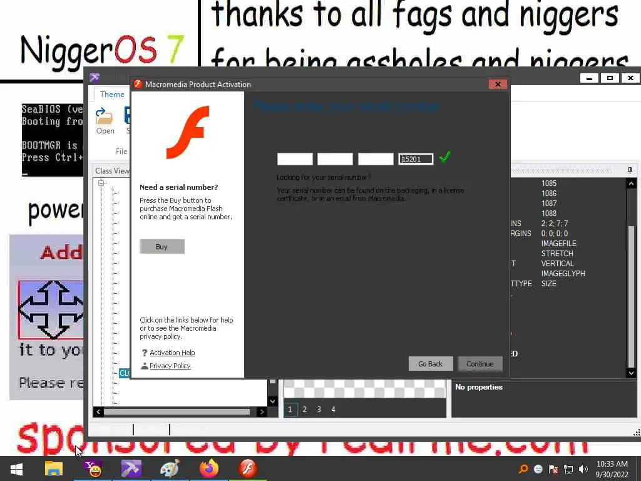Viewport: 641px width, 481px height.
Task: Click the '0; 0; 0; 0' margins value
Action: [555, 234]
